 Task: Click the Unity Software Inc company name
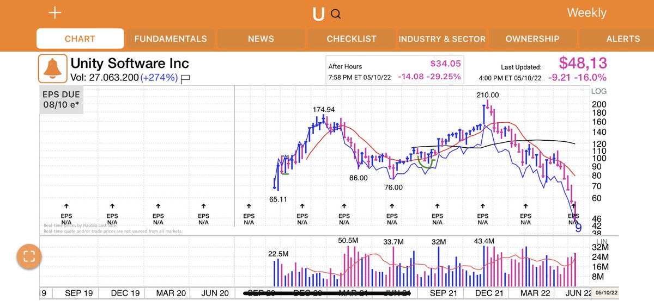(x=130, y=64)
